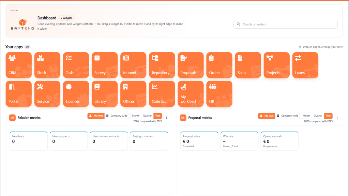Viewport: 349px width, 196px height.
Task: Set Proposal metrics period to Quarter
Action: 318,116
